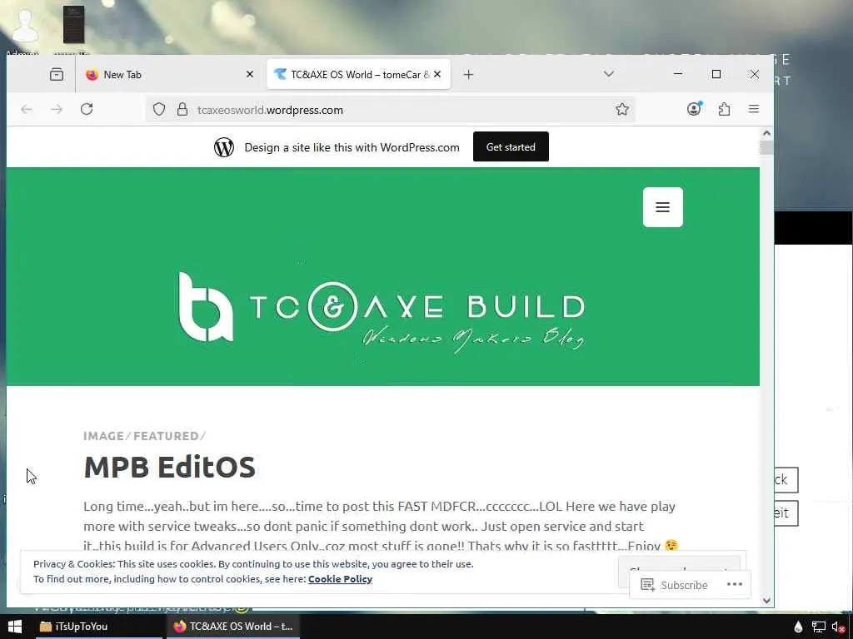Click scrollbar up arrow of page
Image resolution: width=853 pixels, height=639 pixels.
(766, 133)
